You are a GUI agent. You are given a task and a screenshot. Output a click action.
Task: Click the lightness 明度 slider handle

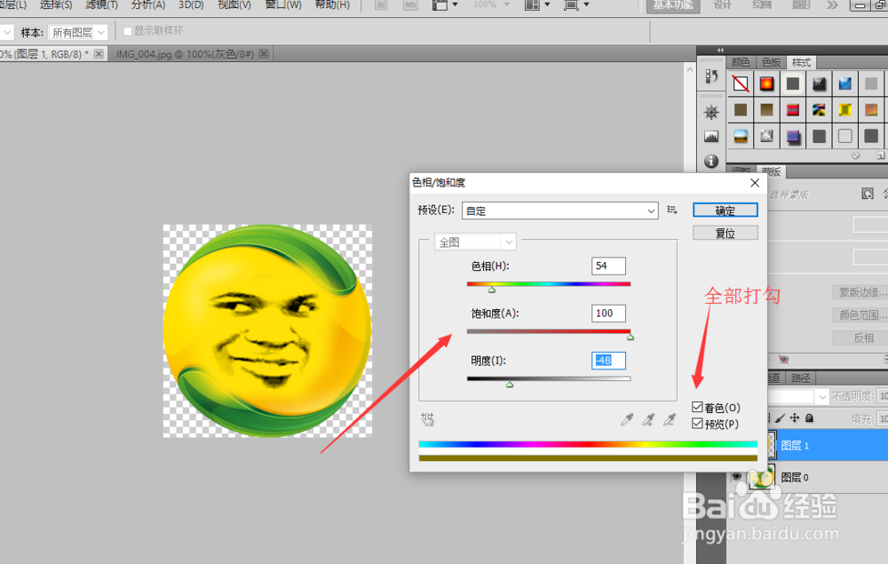[510, 385]
